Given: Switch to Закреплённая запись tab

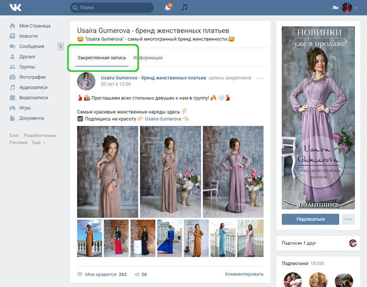Looking at the screenshot, I should (x=102, y=58).
